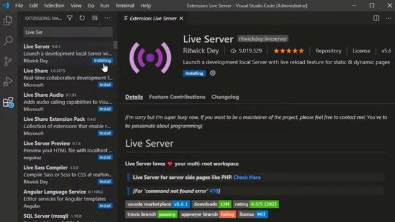Click the license MIT badge
The image size is (395, 222).
[x=252, y=215]
